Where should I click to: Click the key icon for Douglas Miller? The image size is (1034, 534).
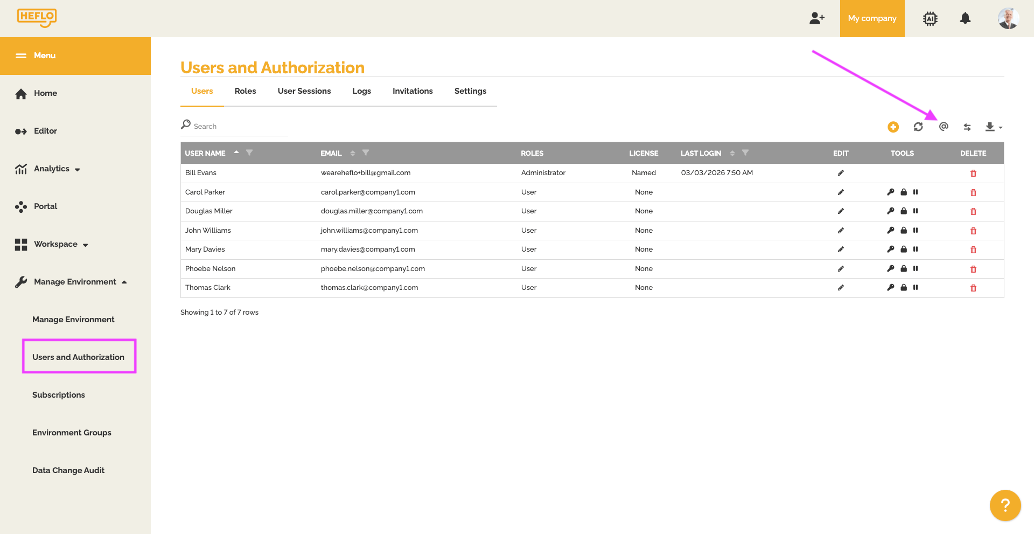891,211
